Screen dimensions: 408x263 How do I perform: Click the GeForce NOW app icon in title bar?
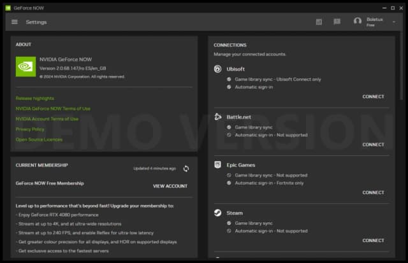coord(8,8)
